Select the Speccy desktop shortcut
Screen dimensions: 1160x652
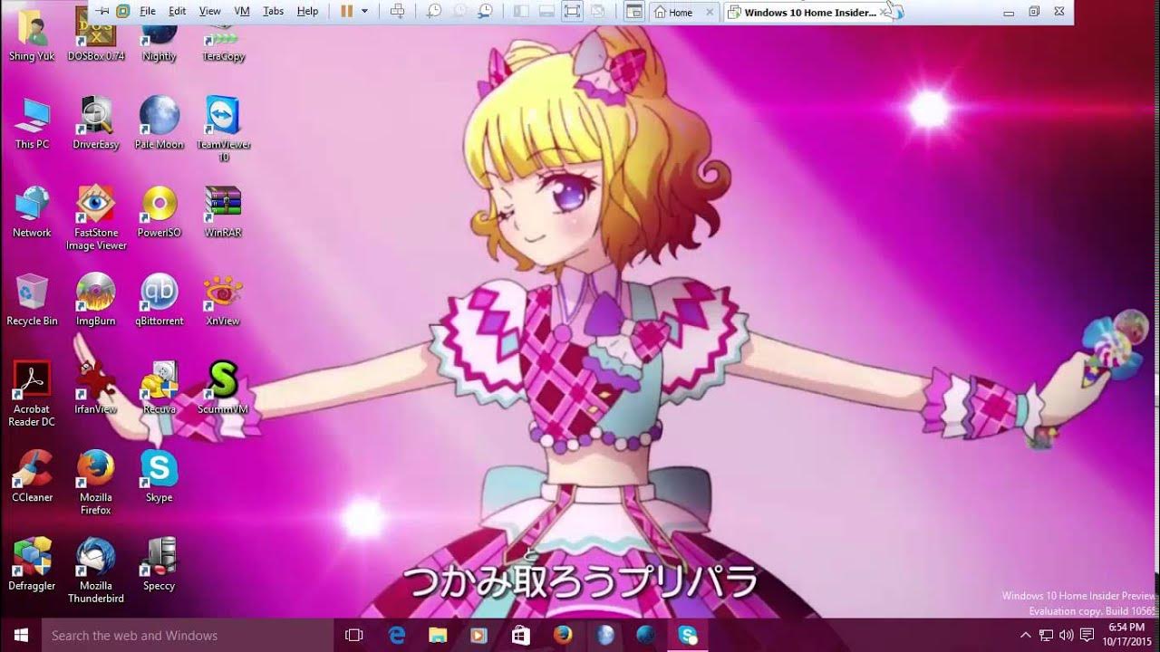(159, 564)
